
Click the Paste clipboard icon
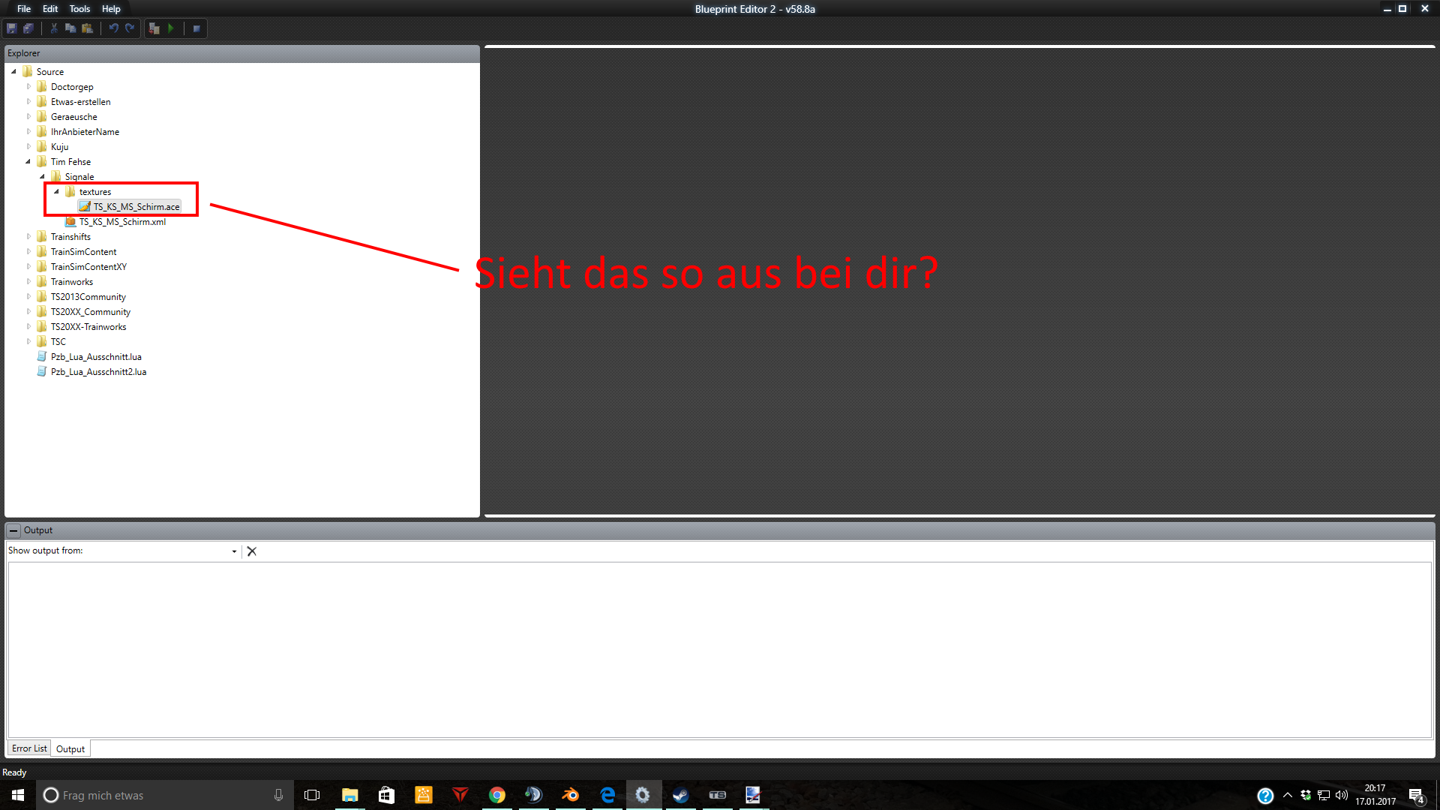(x=87, y=28)
